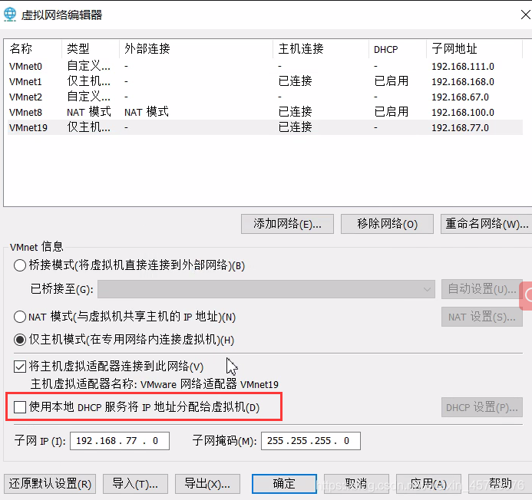This screenshot has width=532, height=500.
Task: Sort by the 名称 column header
Action: [x=33, y=49]
